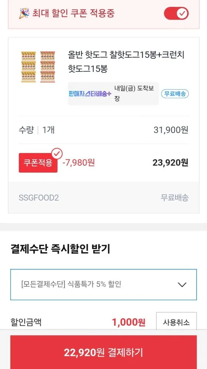Click the party popper icon beside 최대 할인 쿠폰
The image size is (207, 369).
click(x=24, y=13)
